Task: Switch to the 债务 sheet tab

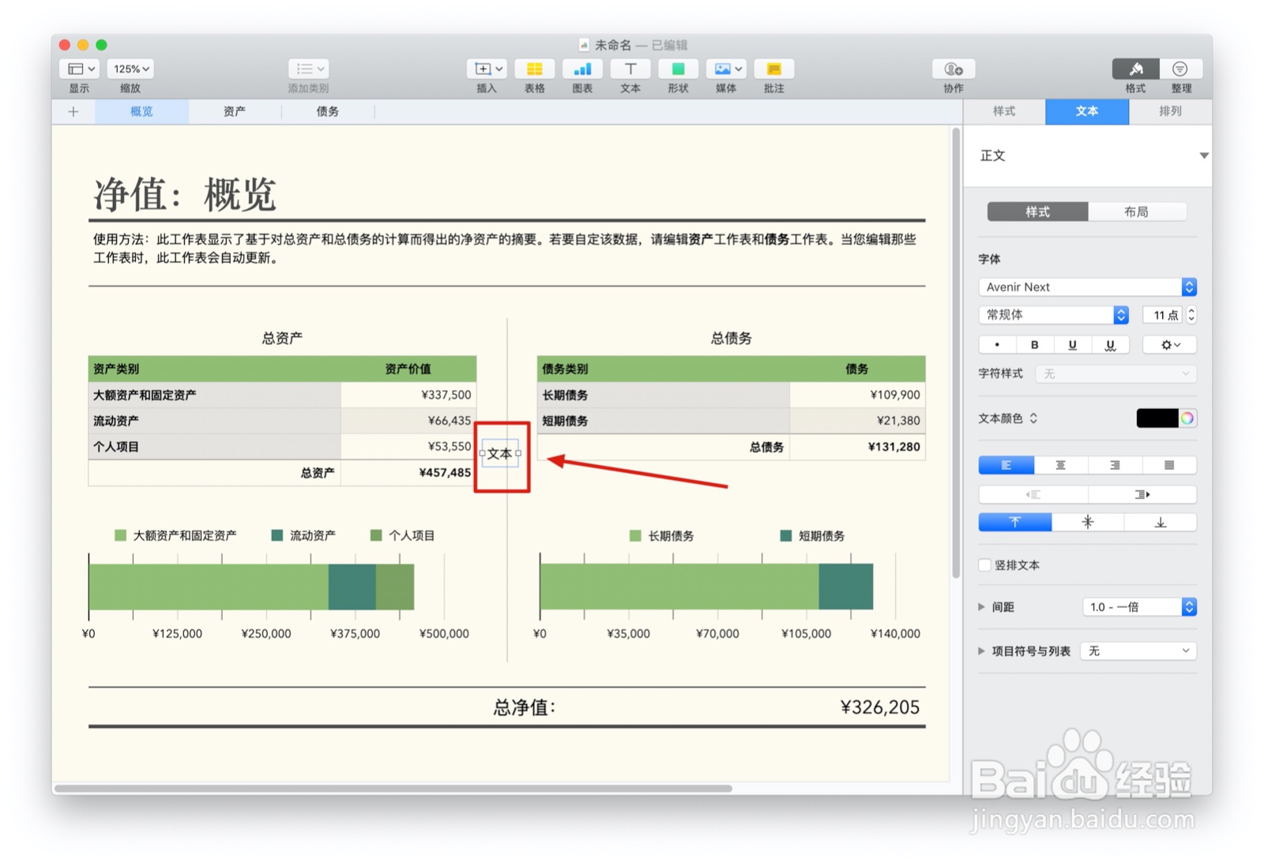Action: [x=328, y=111]
